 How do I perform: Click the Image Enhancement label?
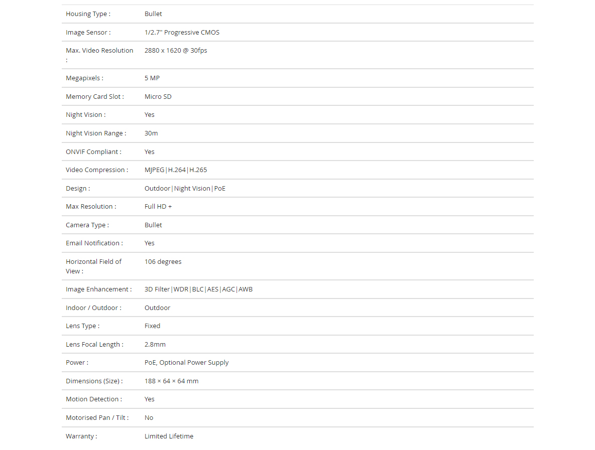(98, 289)
